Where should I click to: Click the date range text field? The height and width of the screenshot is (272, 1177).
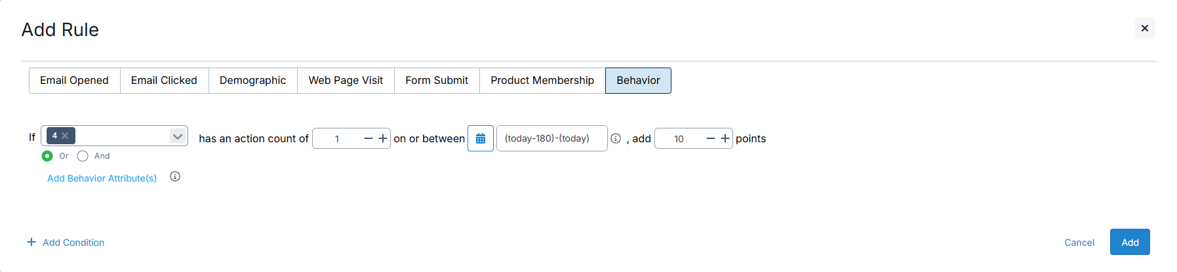coord(551,138)
